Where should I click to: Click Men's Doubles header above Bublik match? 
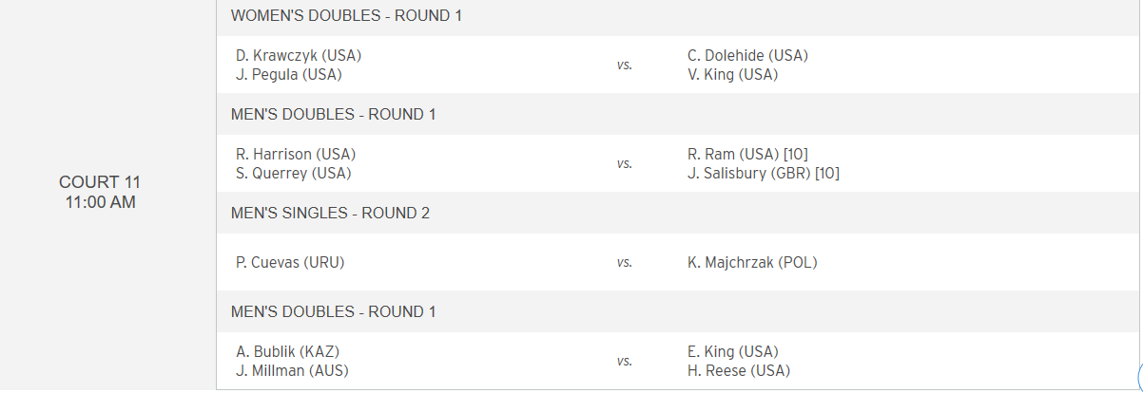pos(333,311)
